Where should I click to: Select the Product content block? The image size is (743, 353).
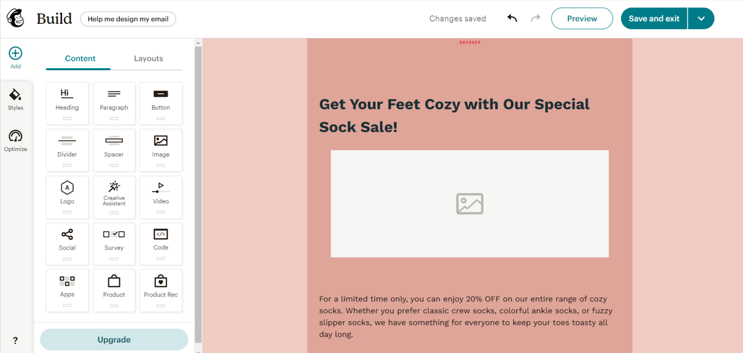114,291
